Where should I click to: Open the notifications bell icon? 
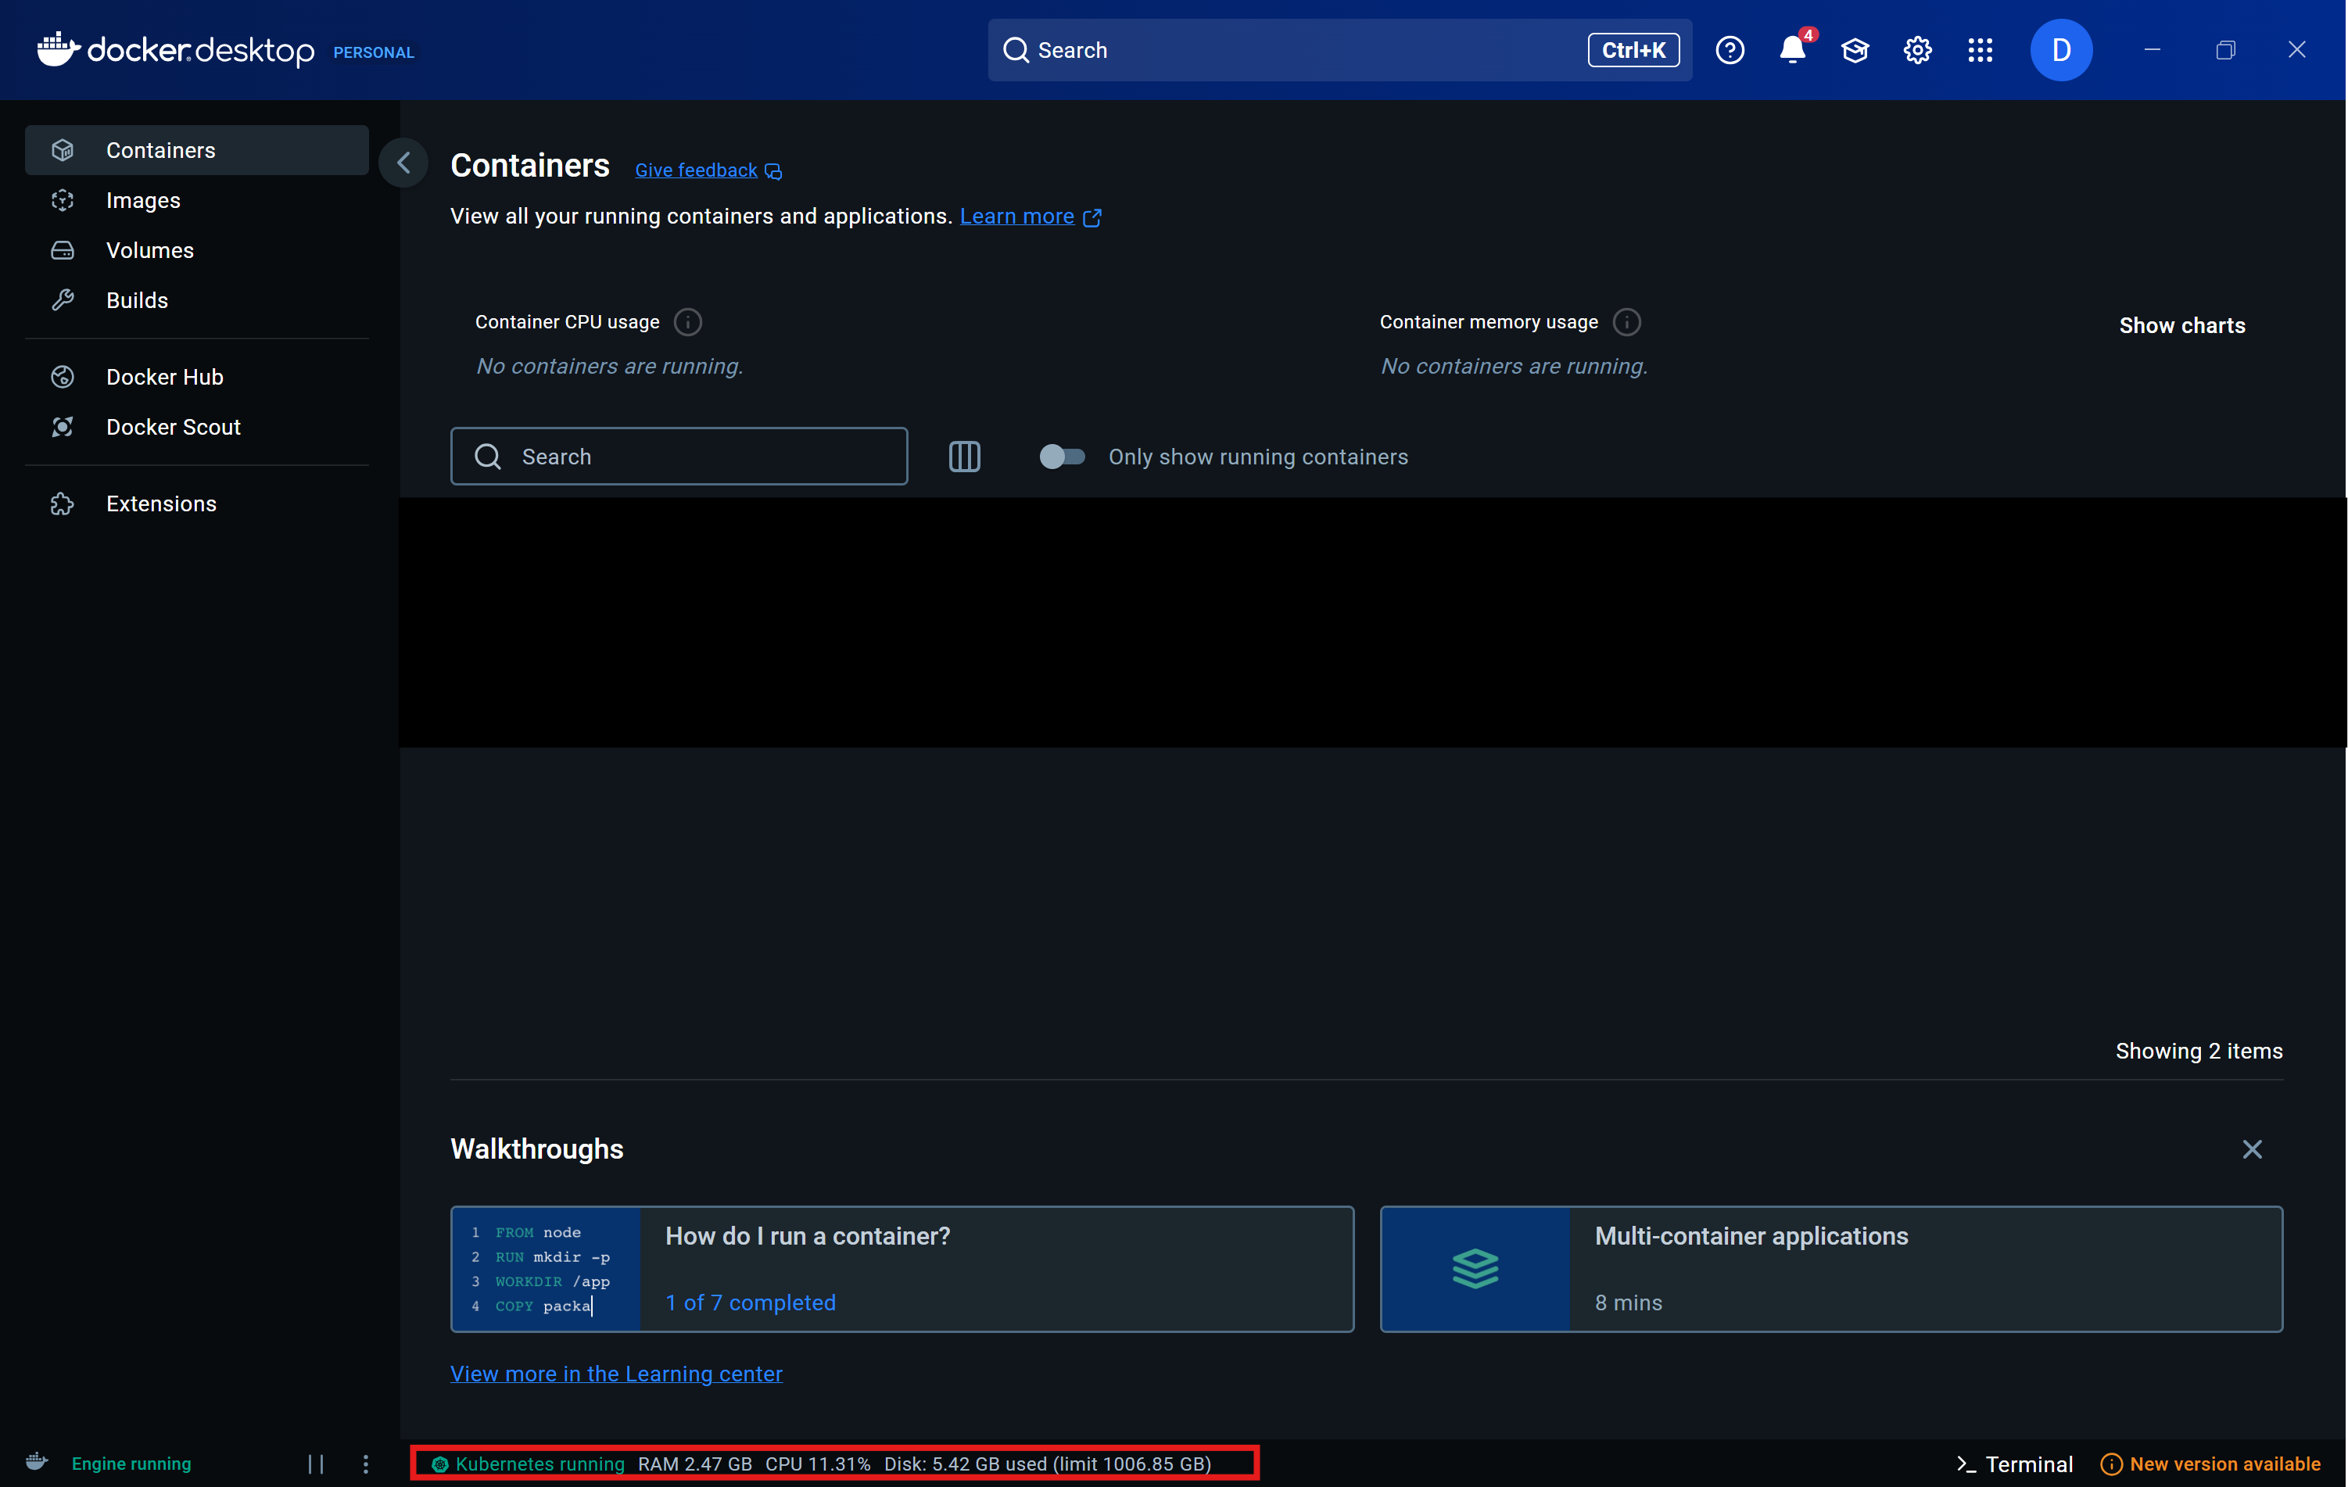click(x=1792, y=50)
